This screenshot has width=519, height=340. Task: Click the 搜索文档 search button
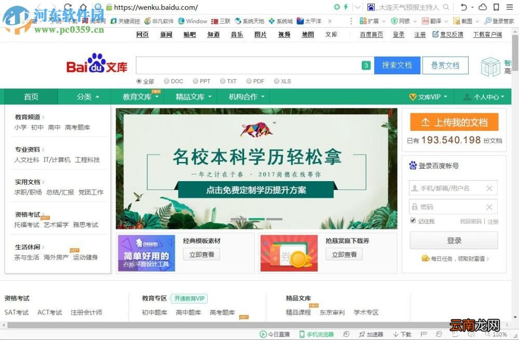pos(397,65)
